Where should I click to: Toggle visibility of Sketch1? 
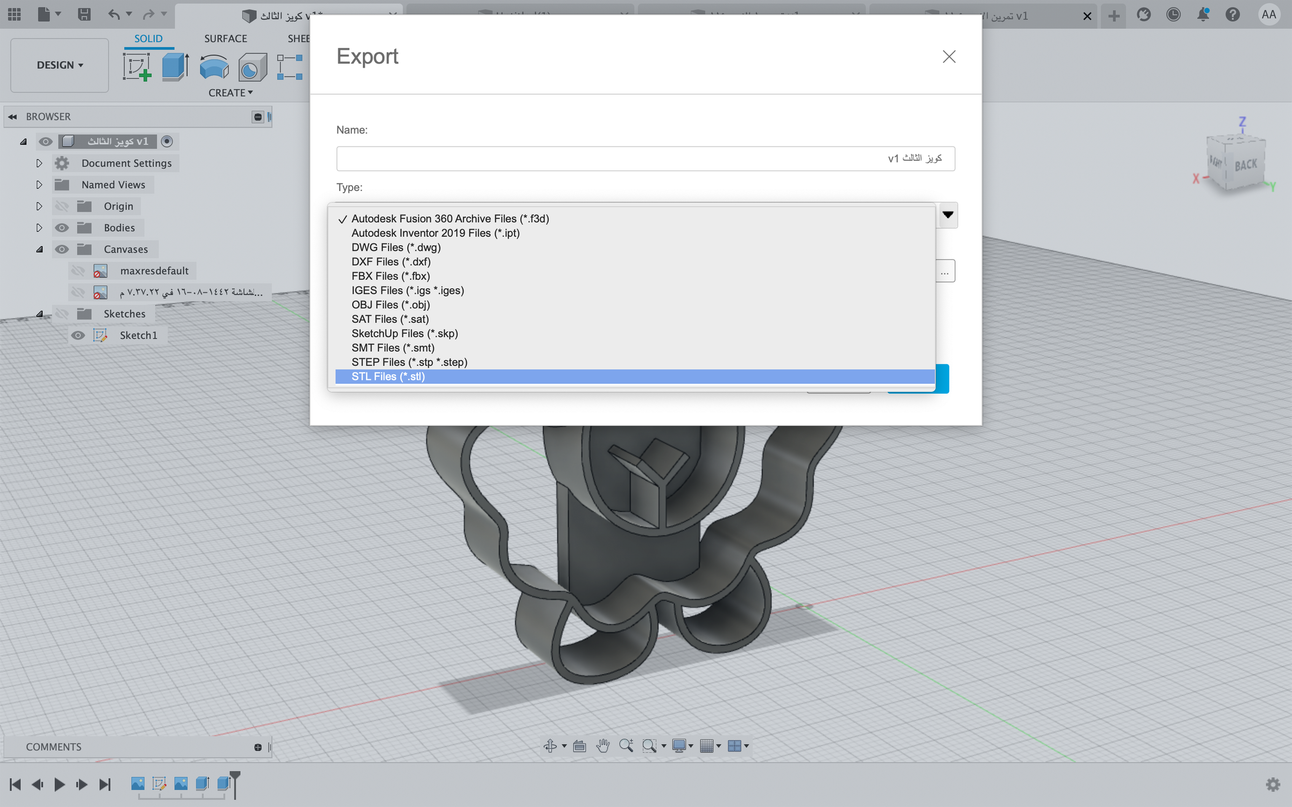[78, 335]
